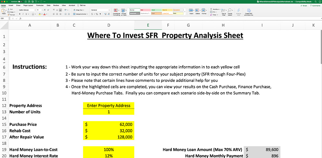Select the Purchase Price cell showing 62,000
Viewport: 322px width, 158px height.
pos(109,124)
